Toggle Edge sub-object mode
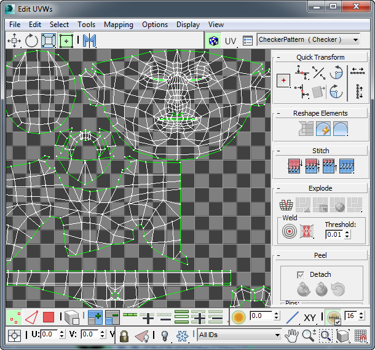This screenshot has width=375, height=350. [x=31, y=317]
